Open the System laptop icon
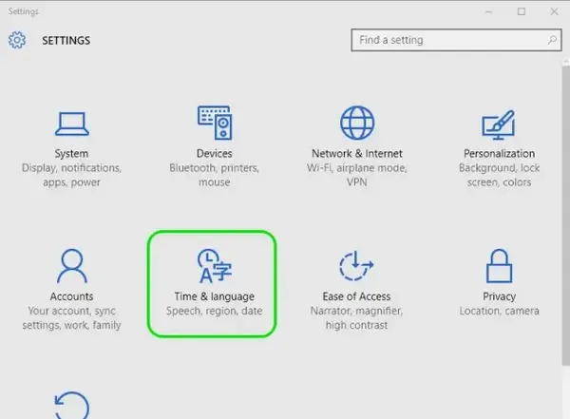 72,124
